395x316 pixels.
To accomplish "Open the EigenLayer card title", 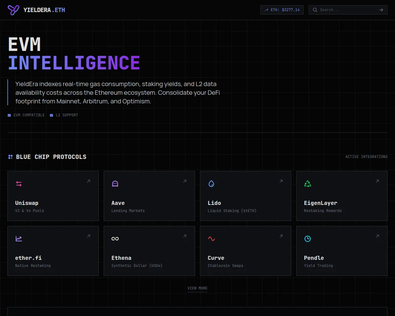I will point(321,203).
